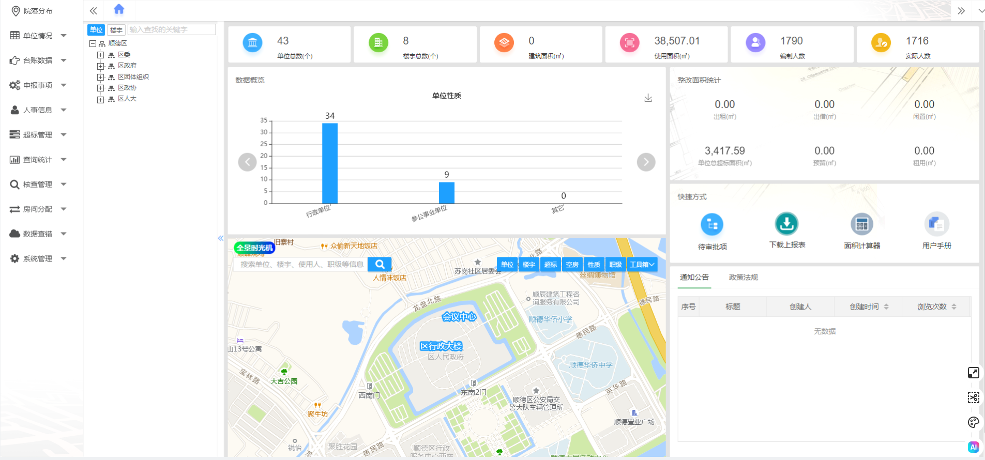Open the theme palette icon

973,422
